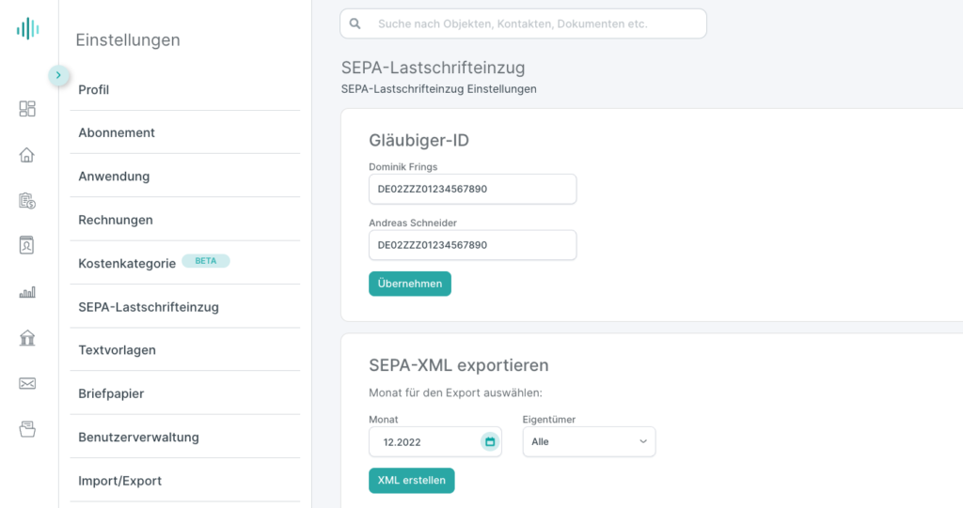Click the Übernehmen button

coord(410,284)
